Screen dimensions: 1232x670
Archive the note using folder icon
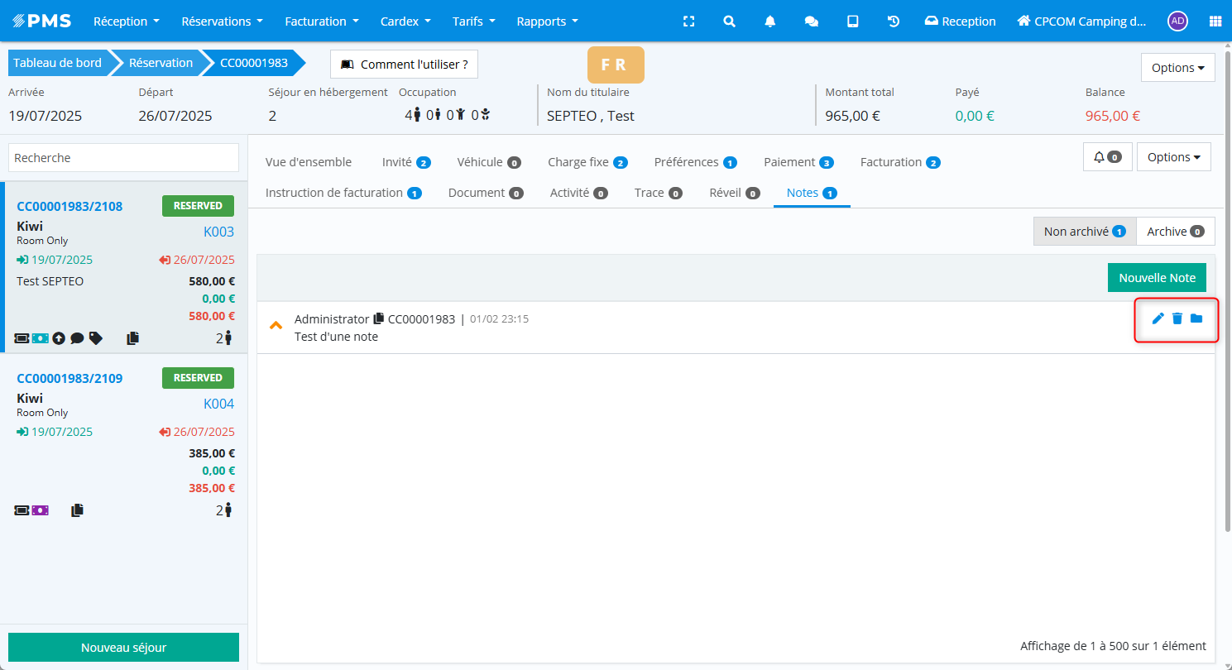(1196, 318)
